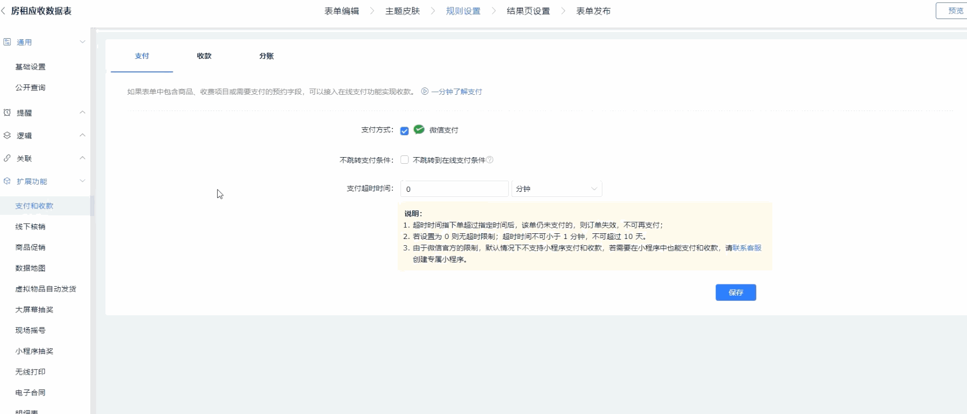Image resolution: width=967 pixels, height=414 pixels.
Task: Click the back arrow beside 房租应收数据表
Action: coord(3,11)
